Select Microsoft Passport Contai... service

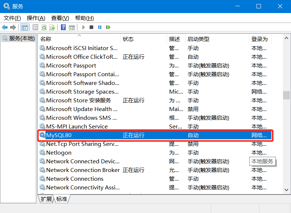tap(155, 74)
